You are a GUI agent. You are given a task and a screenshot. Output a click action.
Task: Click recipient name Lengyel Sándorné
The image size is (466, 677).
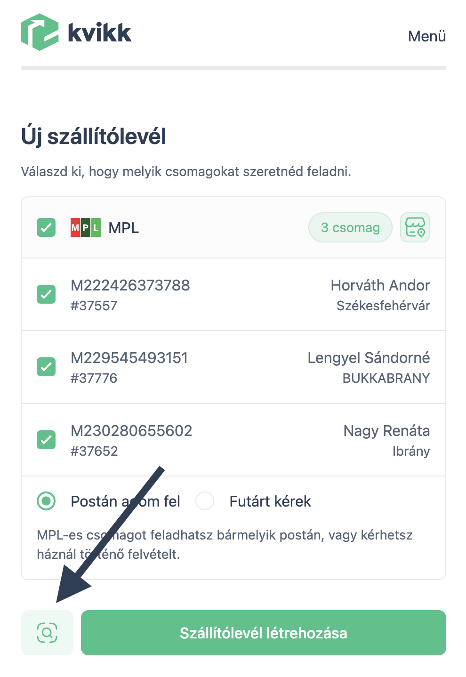tap(369, 358)
